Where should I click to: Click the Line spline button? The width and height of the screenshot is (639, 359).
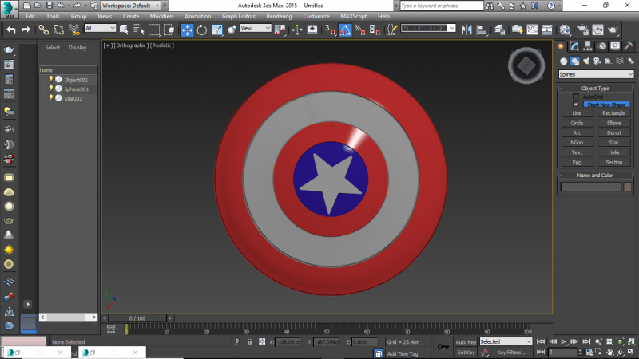click(577, 113)
